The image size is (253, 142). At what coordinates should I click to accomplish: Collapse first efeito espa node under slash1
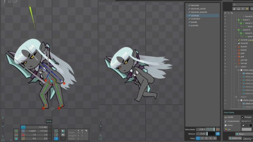pos(239,70)
